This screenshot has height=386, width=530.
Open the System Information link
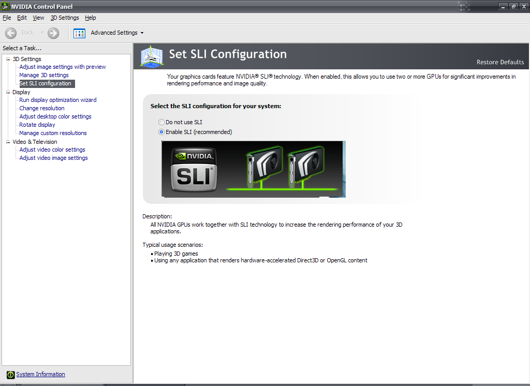click(x=40, y=374)
